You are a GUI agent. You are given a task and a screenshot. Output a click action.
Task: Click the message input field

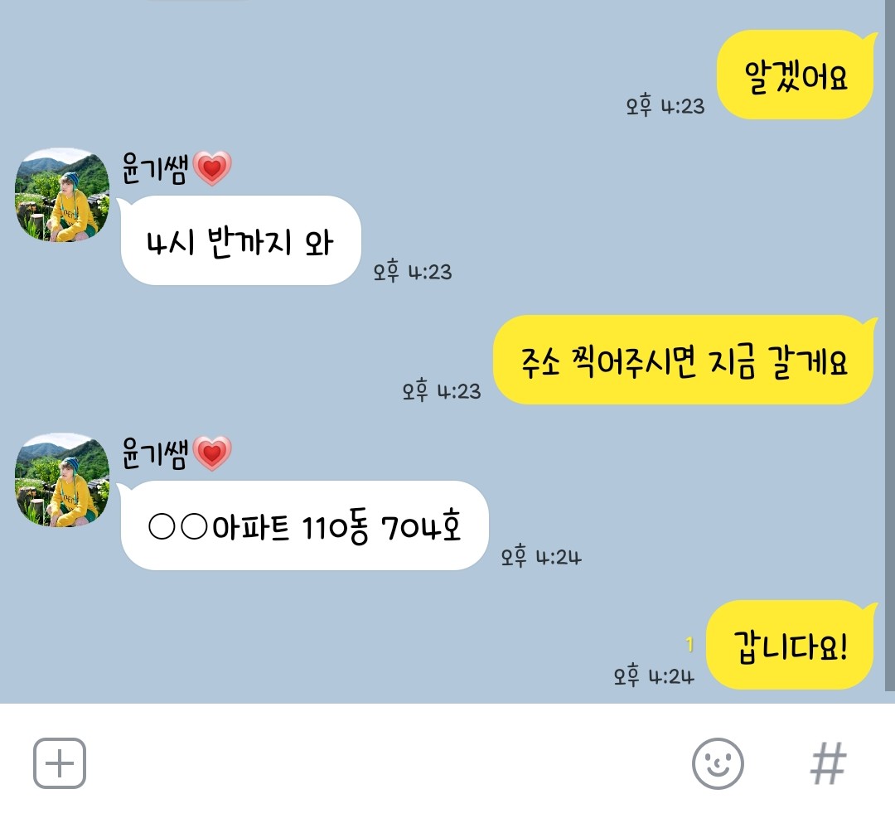[x=388, y=763]
